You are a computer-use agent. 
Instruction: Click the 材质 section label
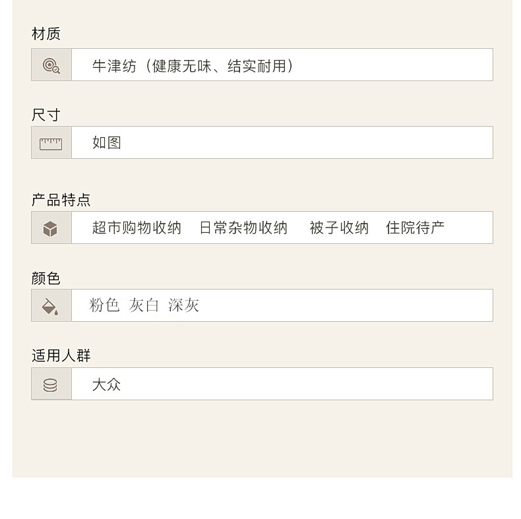[46, 34]
